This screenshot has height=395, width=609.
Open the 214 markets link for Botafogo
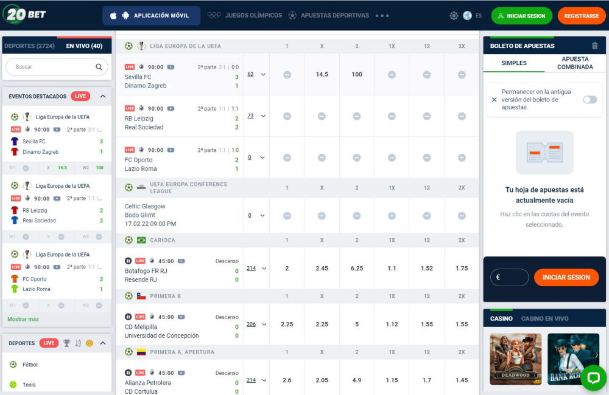252,268
